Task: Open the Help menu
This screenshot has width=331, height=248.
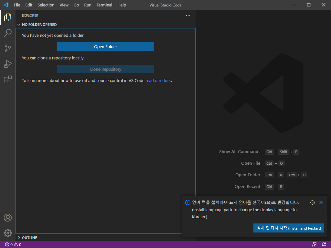Action: [122, 5]
